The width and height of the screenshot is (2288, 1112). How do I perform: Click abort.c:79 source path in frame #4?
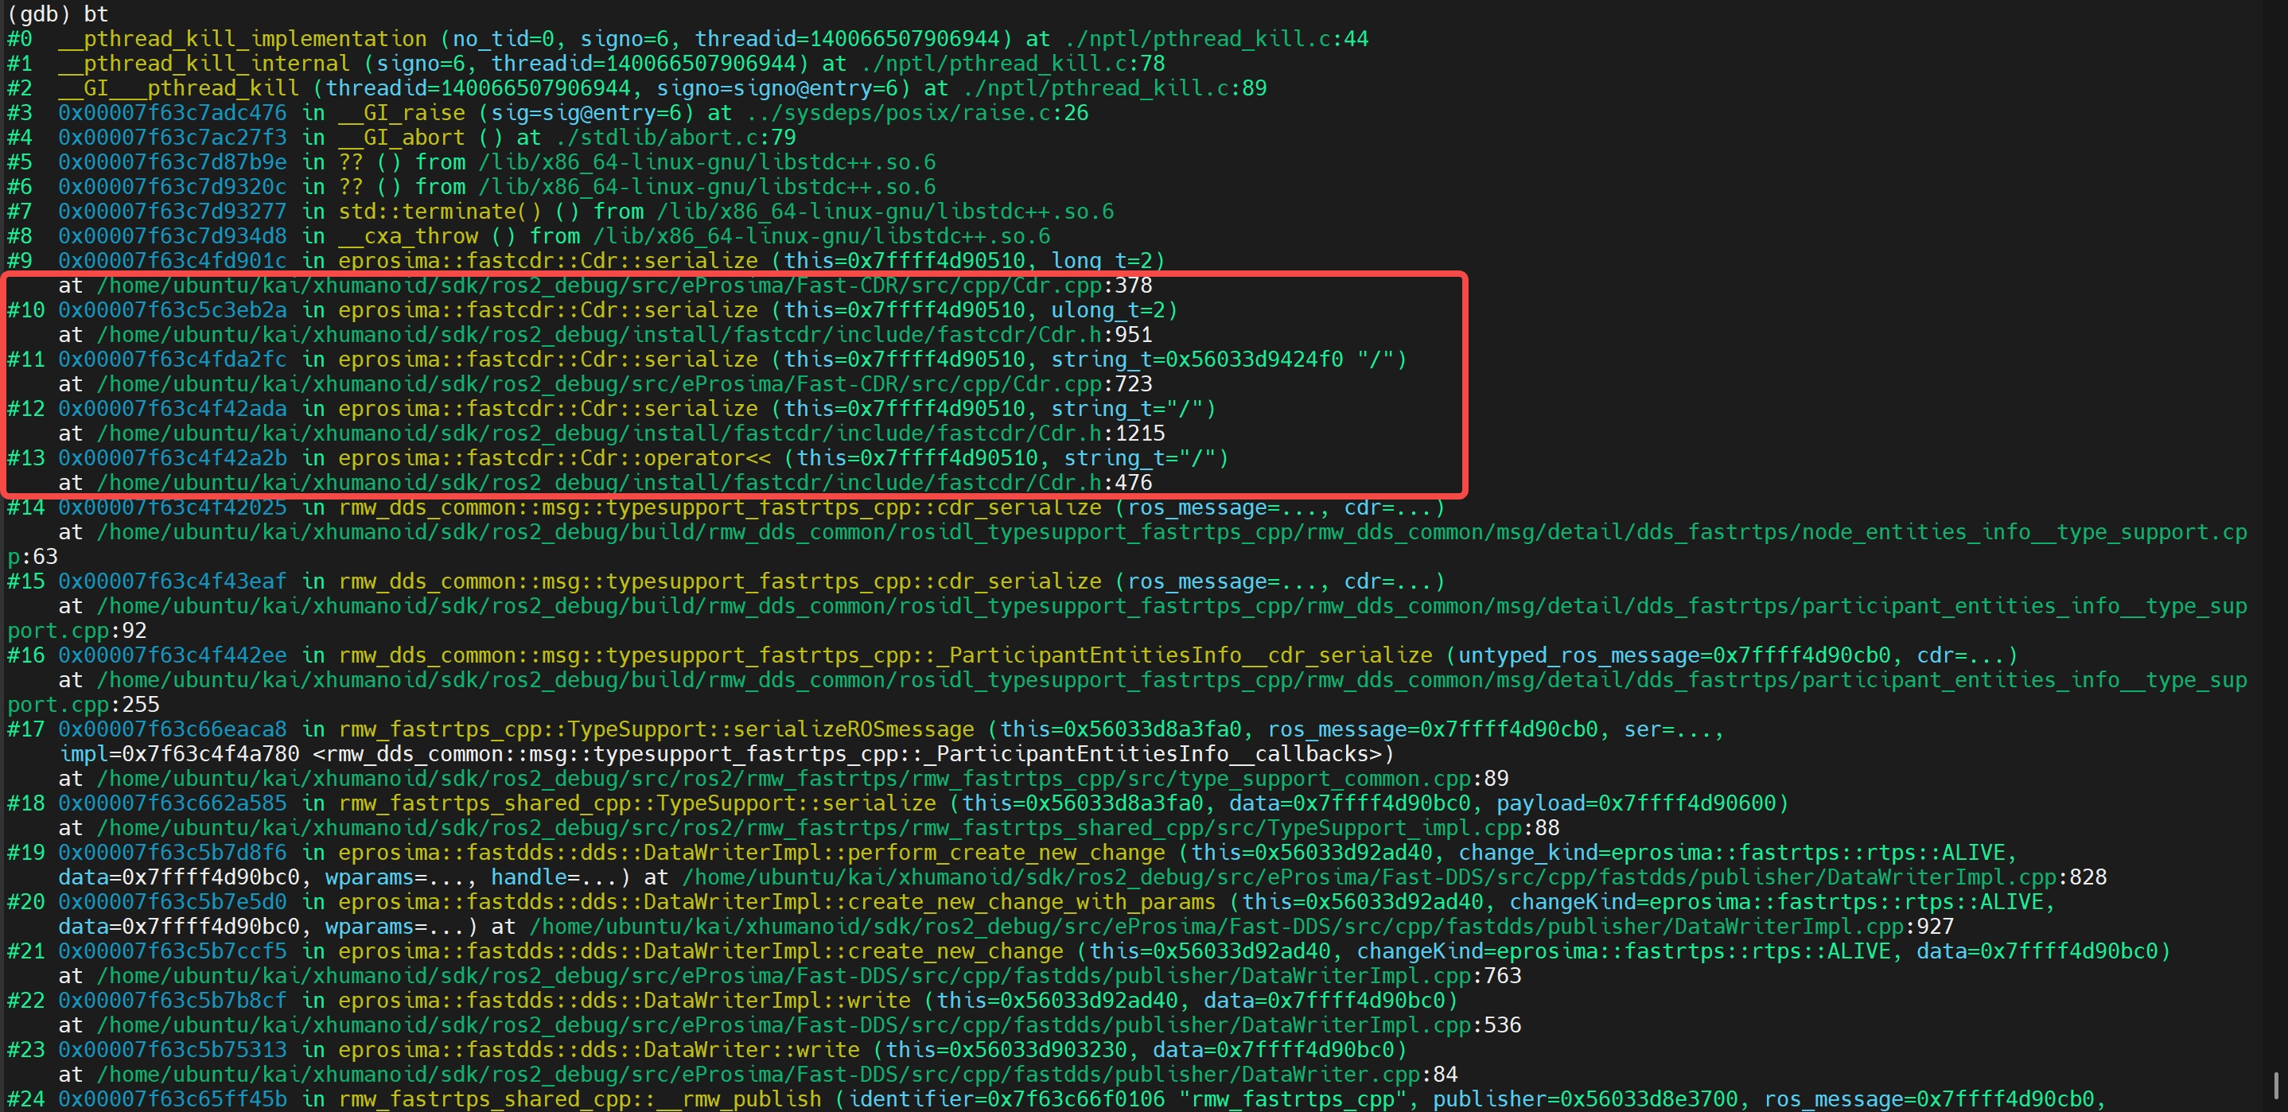click(x=677, y=138)
